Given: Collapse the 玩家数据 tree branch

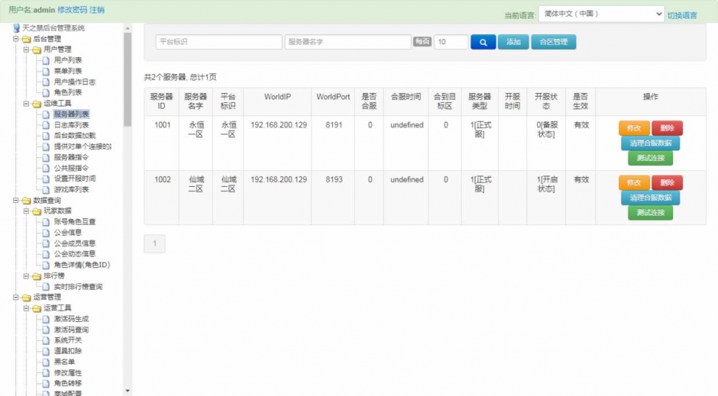Looking at the screenshot, I should point(26,211).
